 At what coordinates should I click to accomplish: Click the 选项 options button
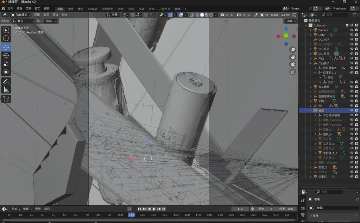291,21
